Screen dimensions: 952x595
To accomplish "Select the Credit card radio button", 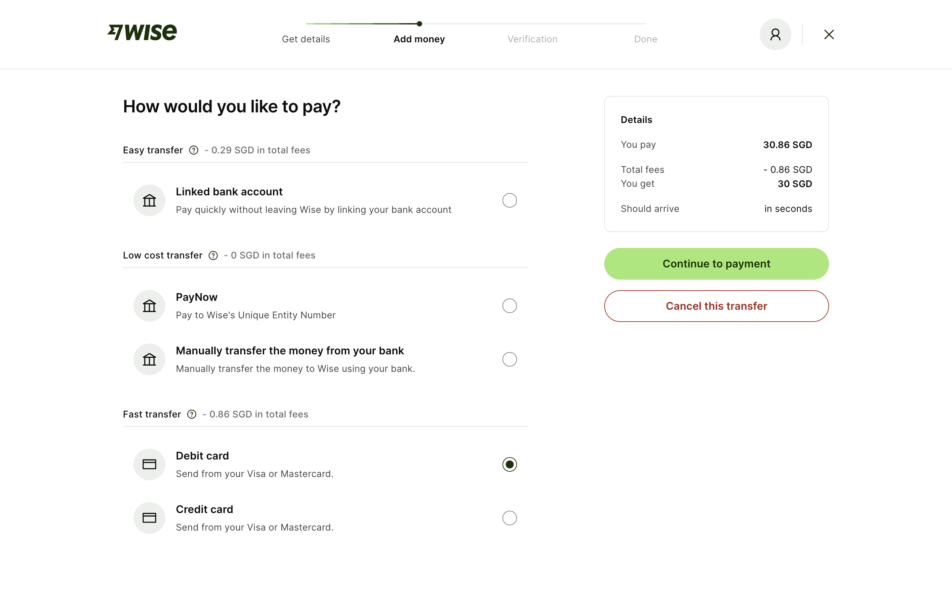I will click(509, 518).
